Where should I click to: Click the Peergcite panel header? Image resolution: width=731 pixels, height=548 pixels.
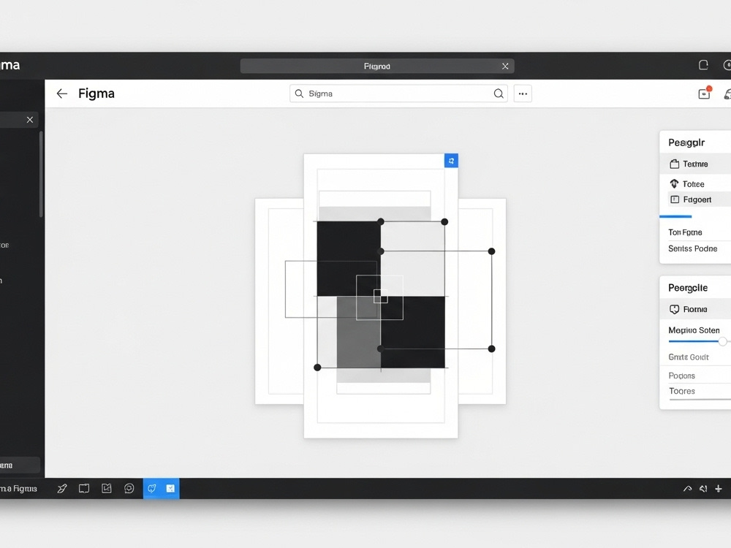688,288
